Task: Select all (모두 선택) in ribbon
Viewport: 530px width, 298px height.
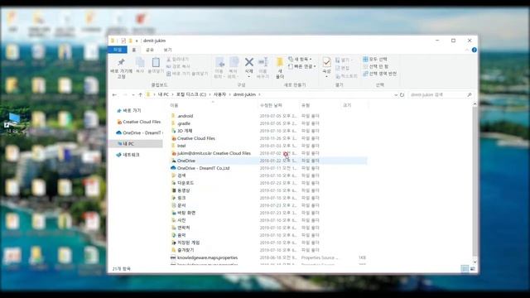Action: [x=375, y=59]
